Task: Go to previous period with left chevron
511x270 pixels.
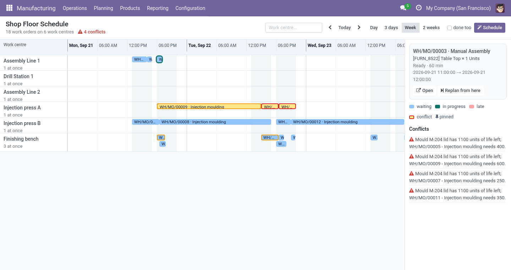Action: (330, 27)
